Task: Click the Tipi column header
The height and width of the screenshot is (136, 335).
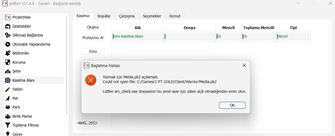Action: click(293, 28)
